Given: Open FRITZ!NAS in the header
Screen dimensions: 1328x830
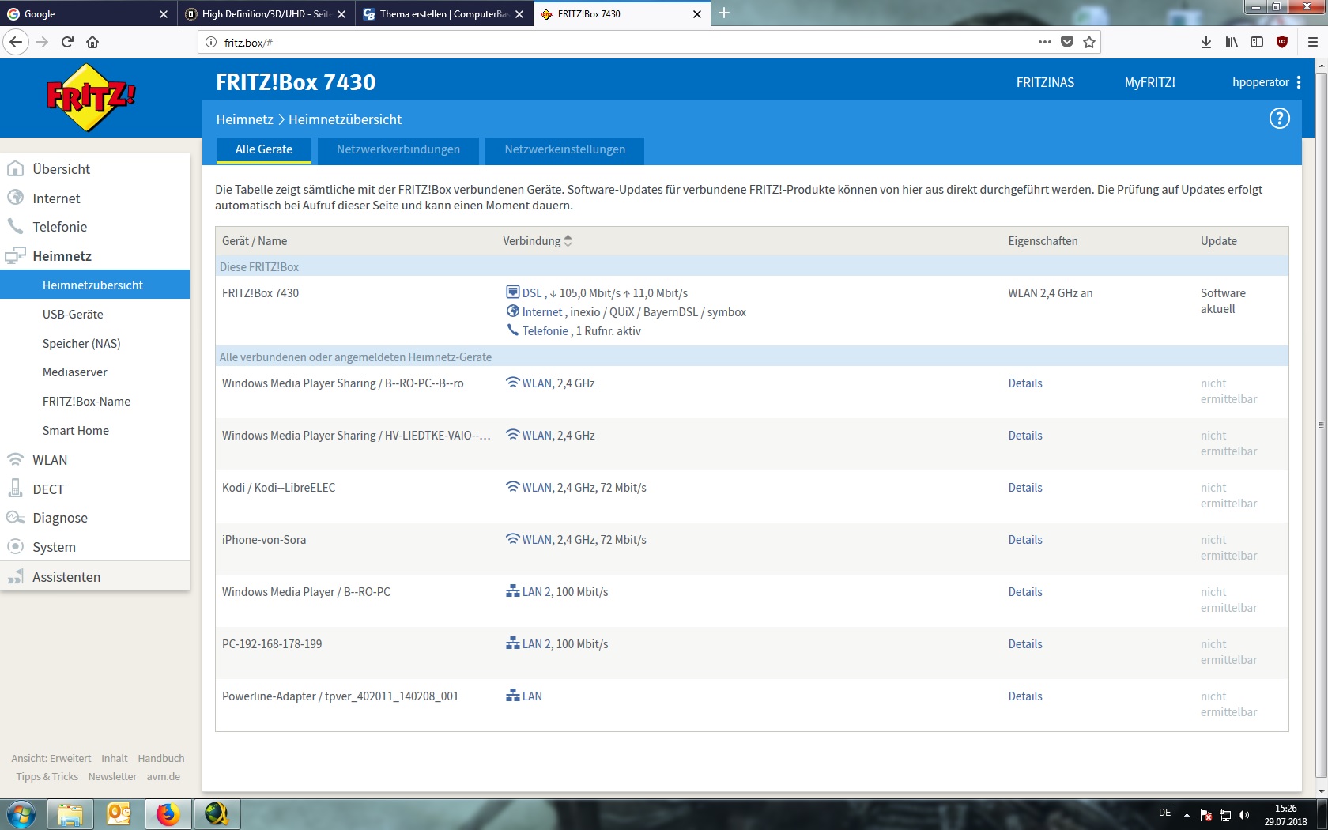Looking at the screenshot, I should [1045, 82].
